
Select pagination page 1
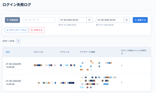18,41
